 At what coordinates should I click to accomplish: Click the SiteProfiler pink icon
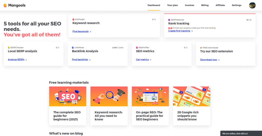click(x=137, y=48)
